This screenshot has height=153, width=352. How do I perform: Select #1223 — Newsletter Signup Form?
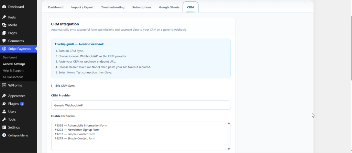coord(77,130)
